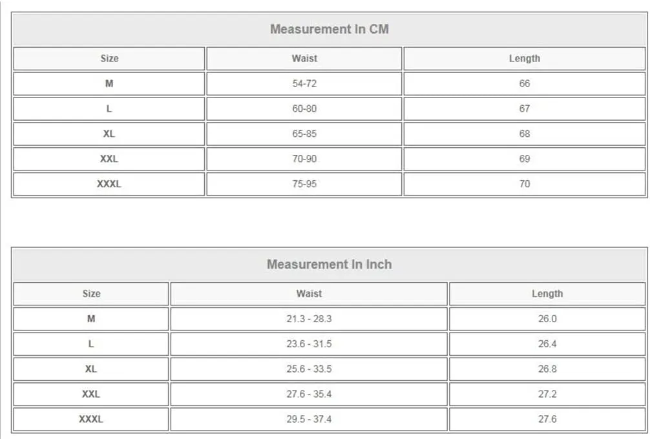This screenshot has height=439, width=650.
Task: Select waist range 25.6 - 33.5
Action: point(309,369)
